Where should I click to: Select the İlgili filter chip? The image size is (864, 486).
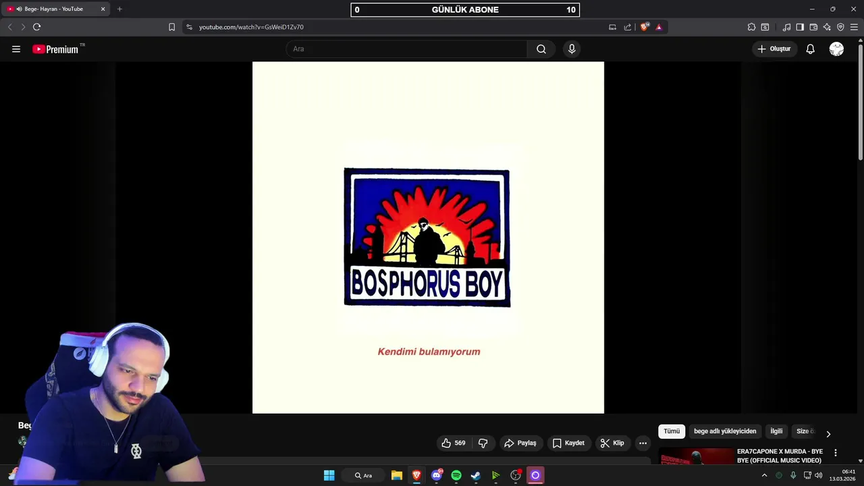coord(776,431)
